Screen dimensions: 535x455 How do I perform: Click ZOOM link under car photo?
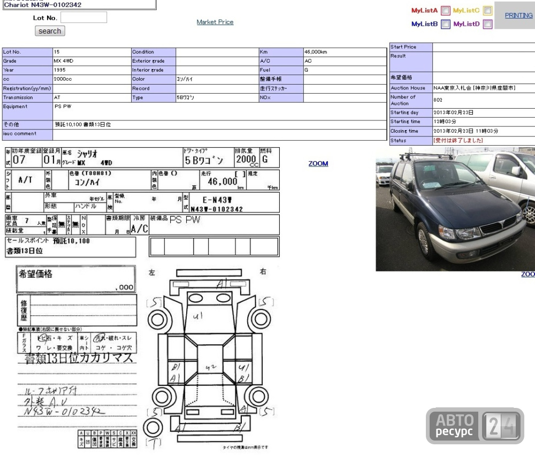[x=528, y=274]
